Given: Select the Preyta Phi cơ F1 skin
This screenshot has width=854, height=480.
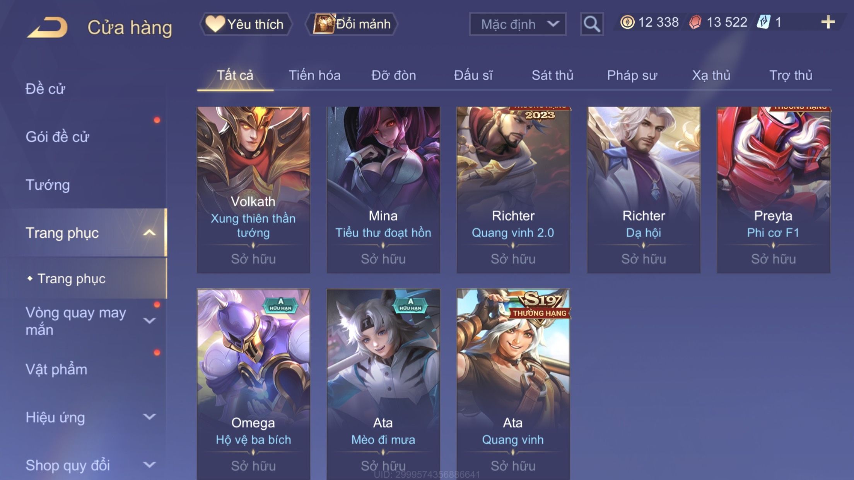Looking at the screenshot, I should point(773,190).
